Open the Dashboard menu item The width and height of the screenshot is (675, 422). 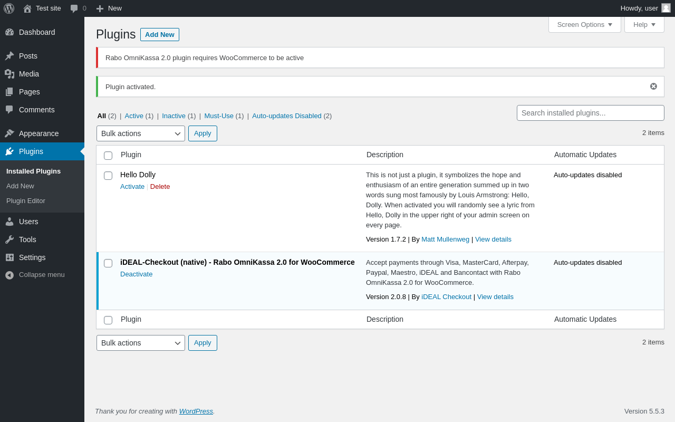click(x=42, y=32)
